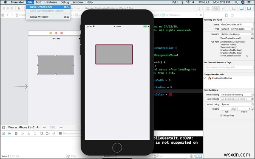Click the hide debug area icon

tap(3, 134)
